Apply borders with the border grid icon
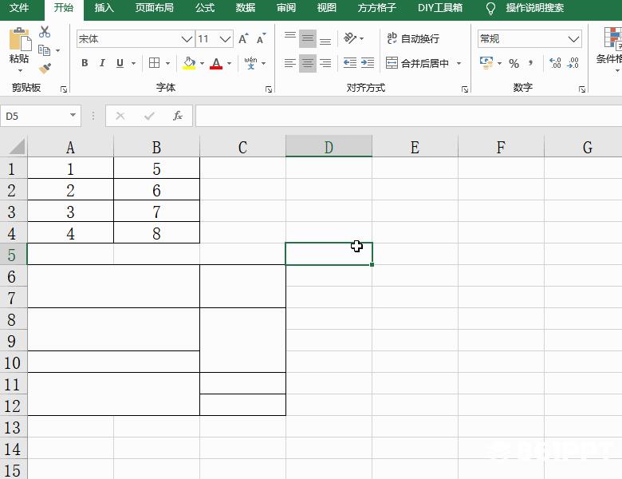 [x=154, y=63]
